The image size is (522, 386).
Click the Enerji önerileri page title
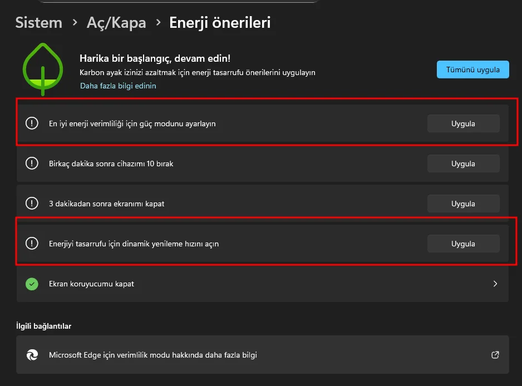(x=220, y=23)
